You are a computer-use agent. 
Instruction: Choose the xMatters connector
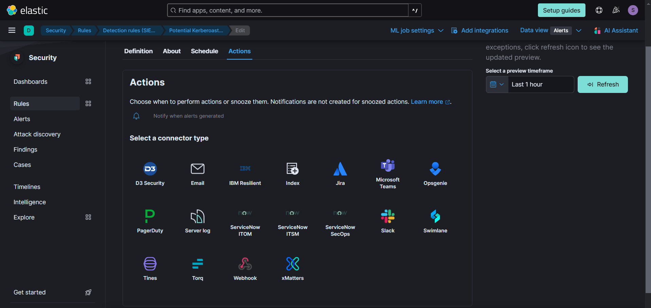pyautogui.click(x=293, y=269)
